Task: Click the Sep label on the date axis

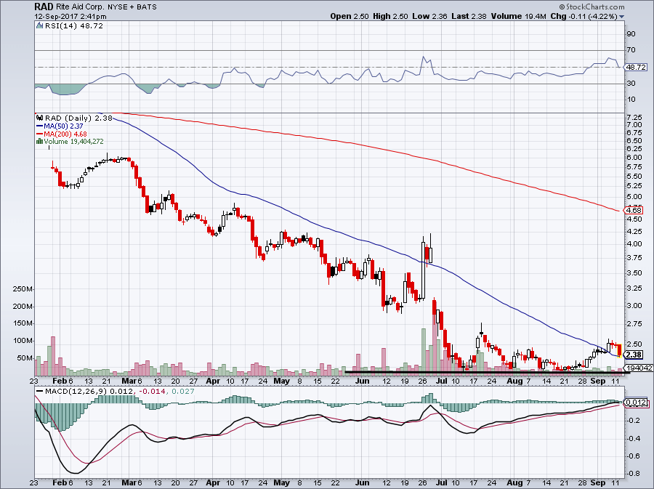Action: tap(599, 381)
